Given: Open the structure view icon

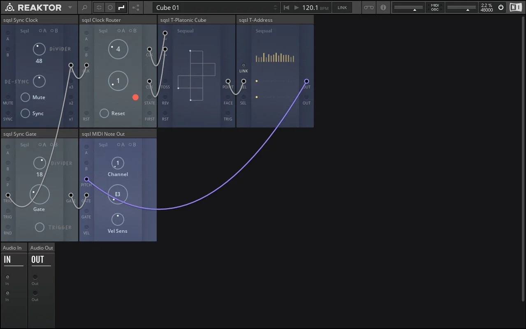Looking at the screenshot, I should pos(136,7).
